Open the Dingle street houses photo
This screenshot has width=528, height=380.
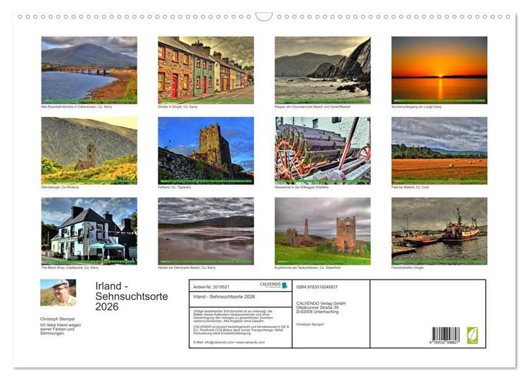click(206, 70)
